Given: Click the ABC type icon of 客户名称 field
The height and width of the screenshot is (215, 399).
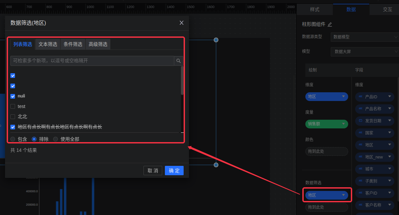Looking at the screenshot, I should [361, 205].
